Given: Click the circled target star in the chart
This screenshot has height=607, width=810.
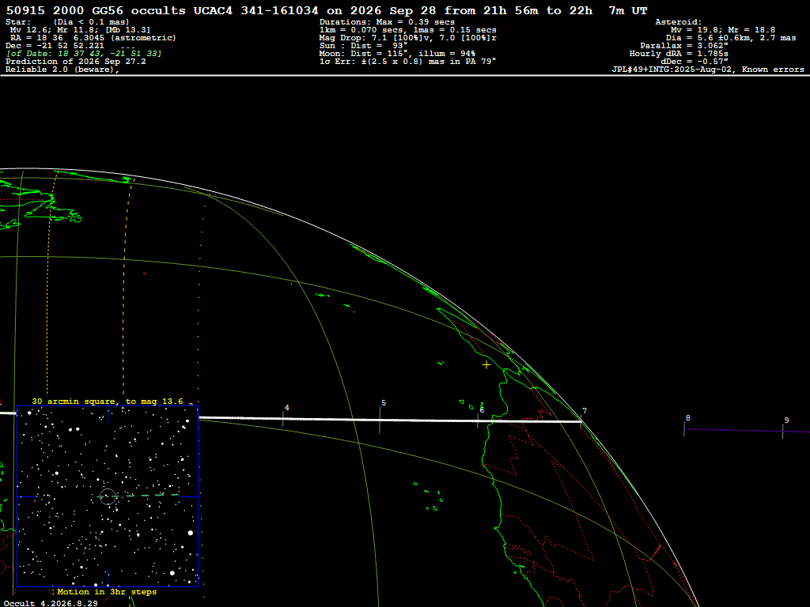Looking at the screenshot, I should coord(108,496).
